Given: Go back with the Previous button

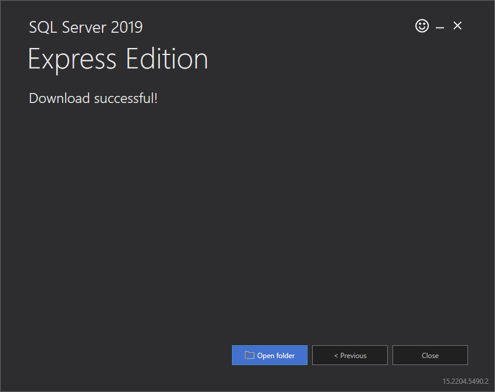Looking at the screenshot, I should point(350,355).
